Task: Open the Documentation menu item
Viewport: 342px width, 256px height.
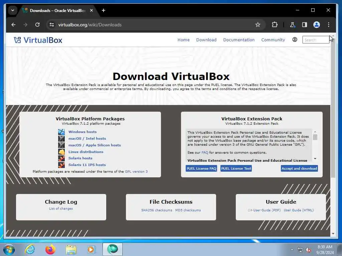Action: [239, 40]
